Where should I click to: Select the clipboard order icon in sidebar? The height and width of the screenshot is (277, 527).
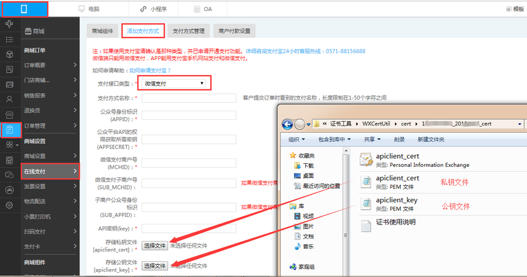[x=9, y=130]
